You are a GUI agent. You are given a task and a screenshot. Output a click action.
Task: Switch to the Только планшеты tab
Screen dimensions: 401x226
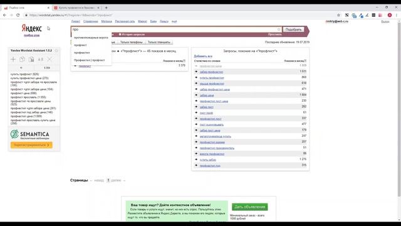(159, 42)
